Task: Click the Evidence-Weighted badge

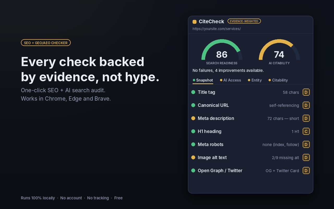Action: pos(244,21)
